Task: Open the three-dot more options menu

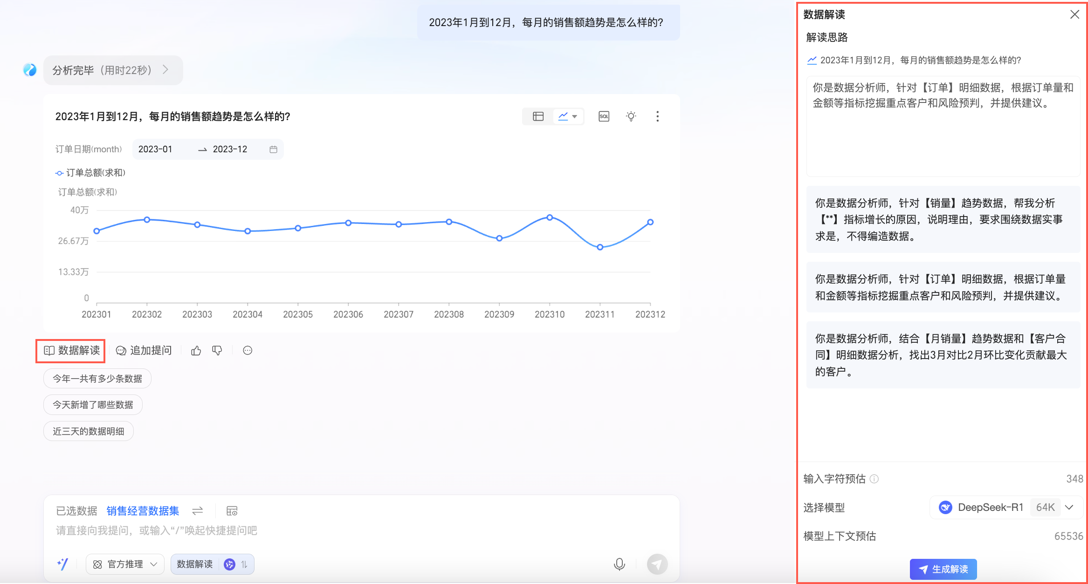Action: (x=657, y=116)
